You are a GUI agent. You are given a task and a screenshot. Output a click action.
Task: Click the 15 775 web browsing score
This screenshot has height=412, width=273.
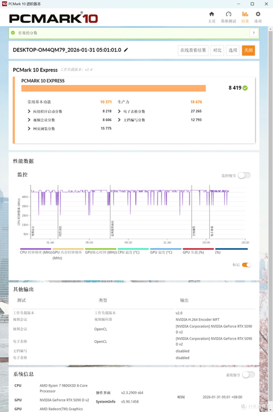point(106,128)
